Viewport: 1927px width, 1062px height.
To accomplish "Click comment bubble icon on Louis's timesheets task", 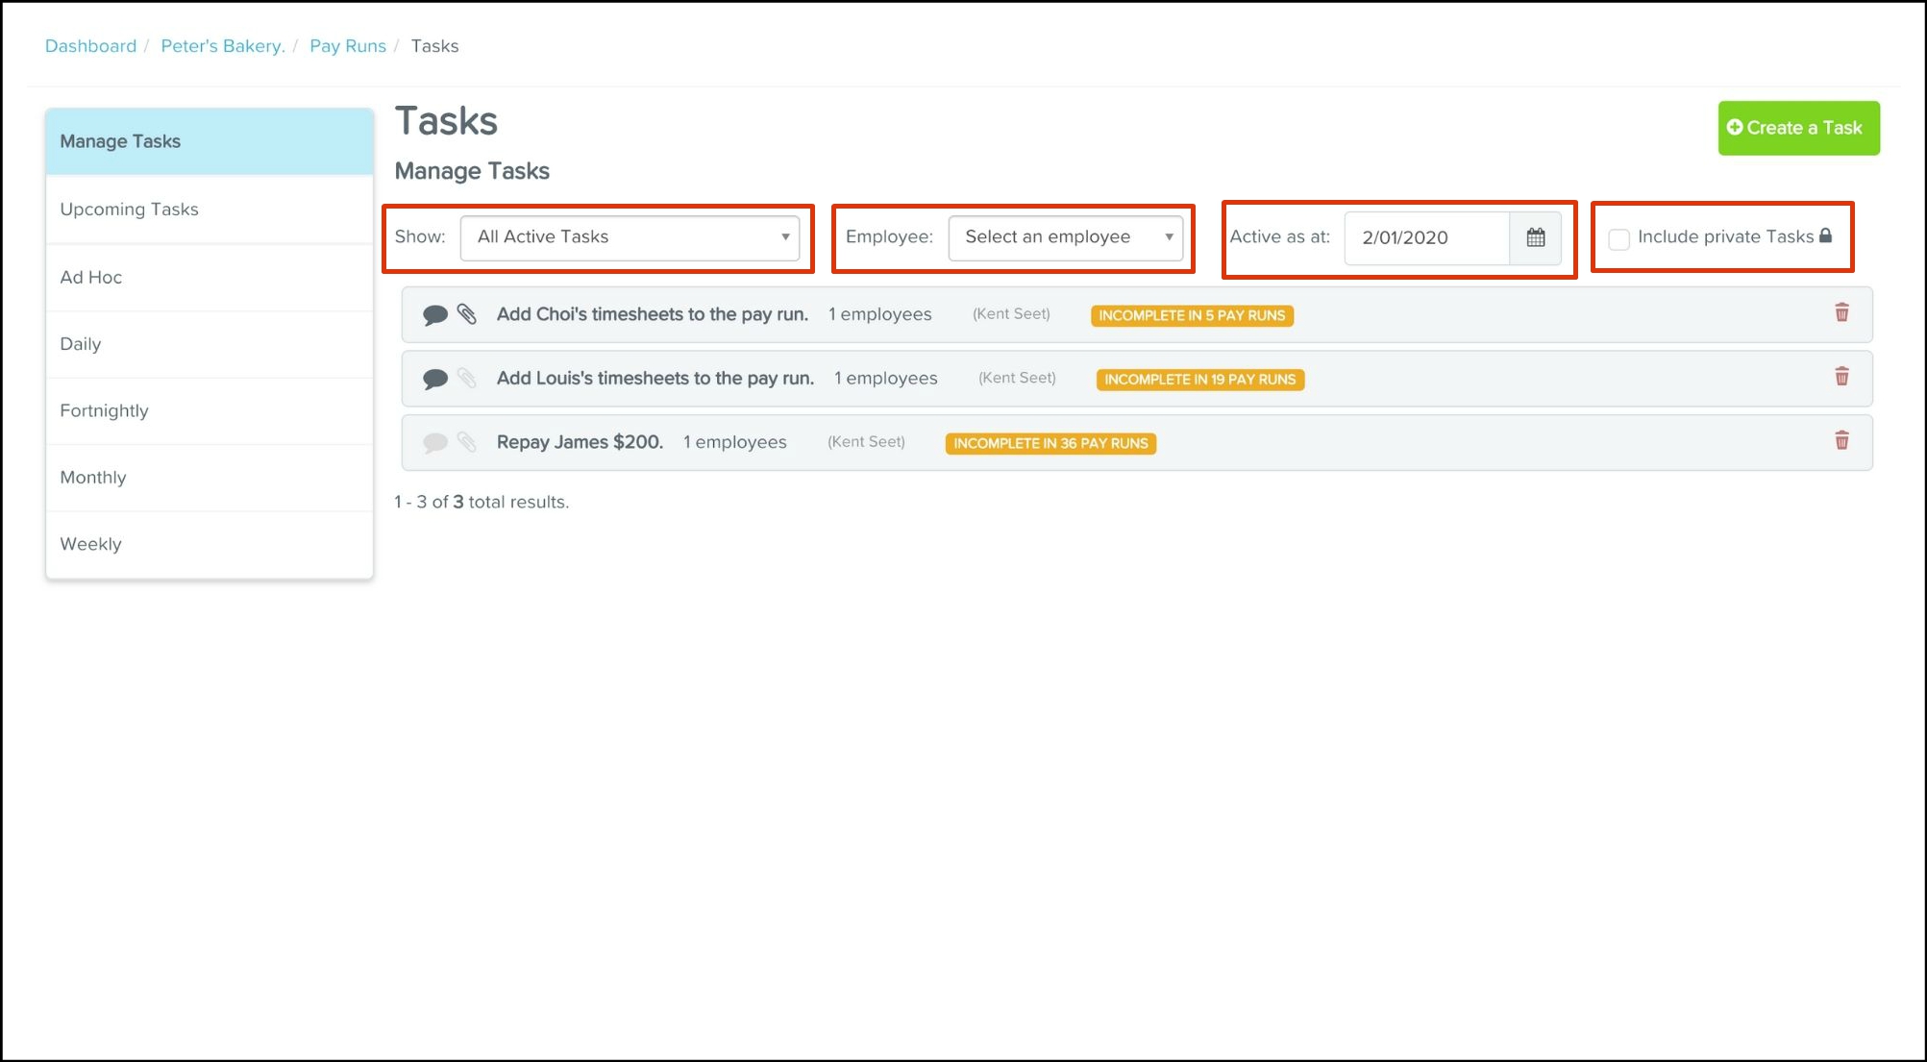I will (x=434, y=379).
